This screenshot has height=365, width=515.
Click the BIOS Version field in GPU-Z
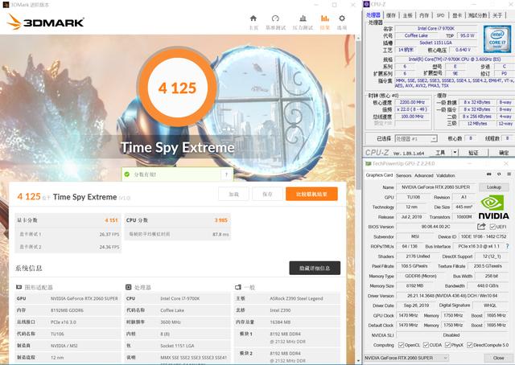tap(436, 227)
